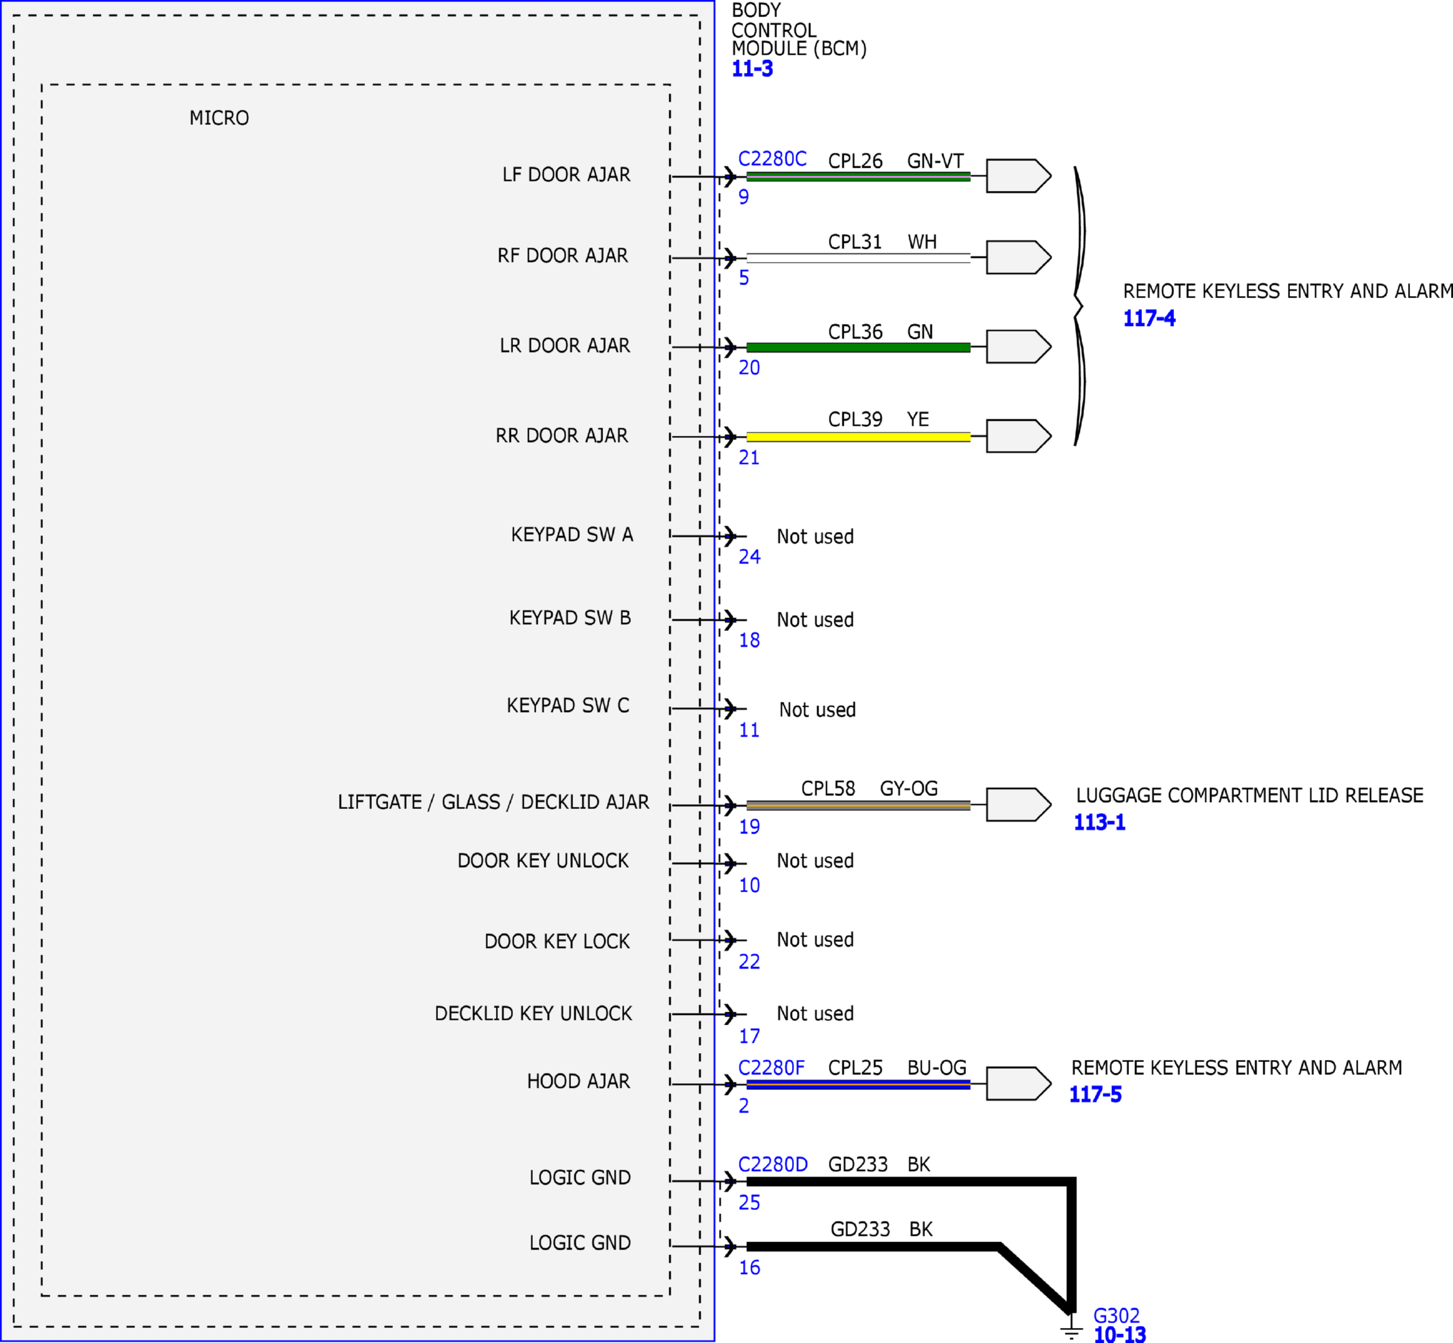Click pin number 17 at DECKLID KEY UNLOCK
Image resolution: width=1453 pixels, height=1343 pixels.
click(748, 1036)
